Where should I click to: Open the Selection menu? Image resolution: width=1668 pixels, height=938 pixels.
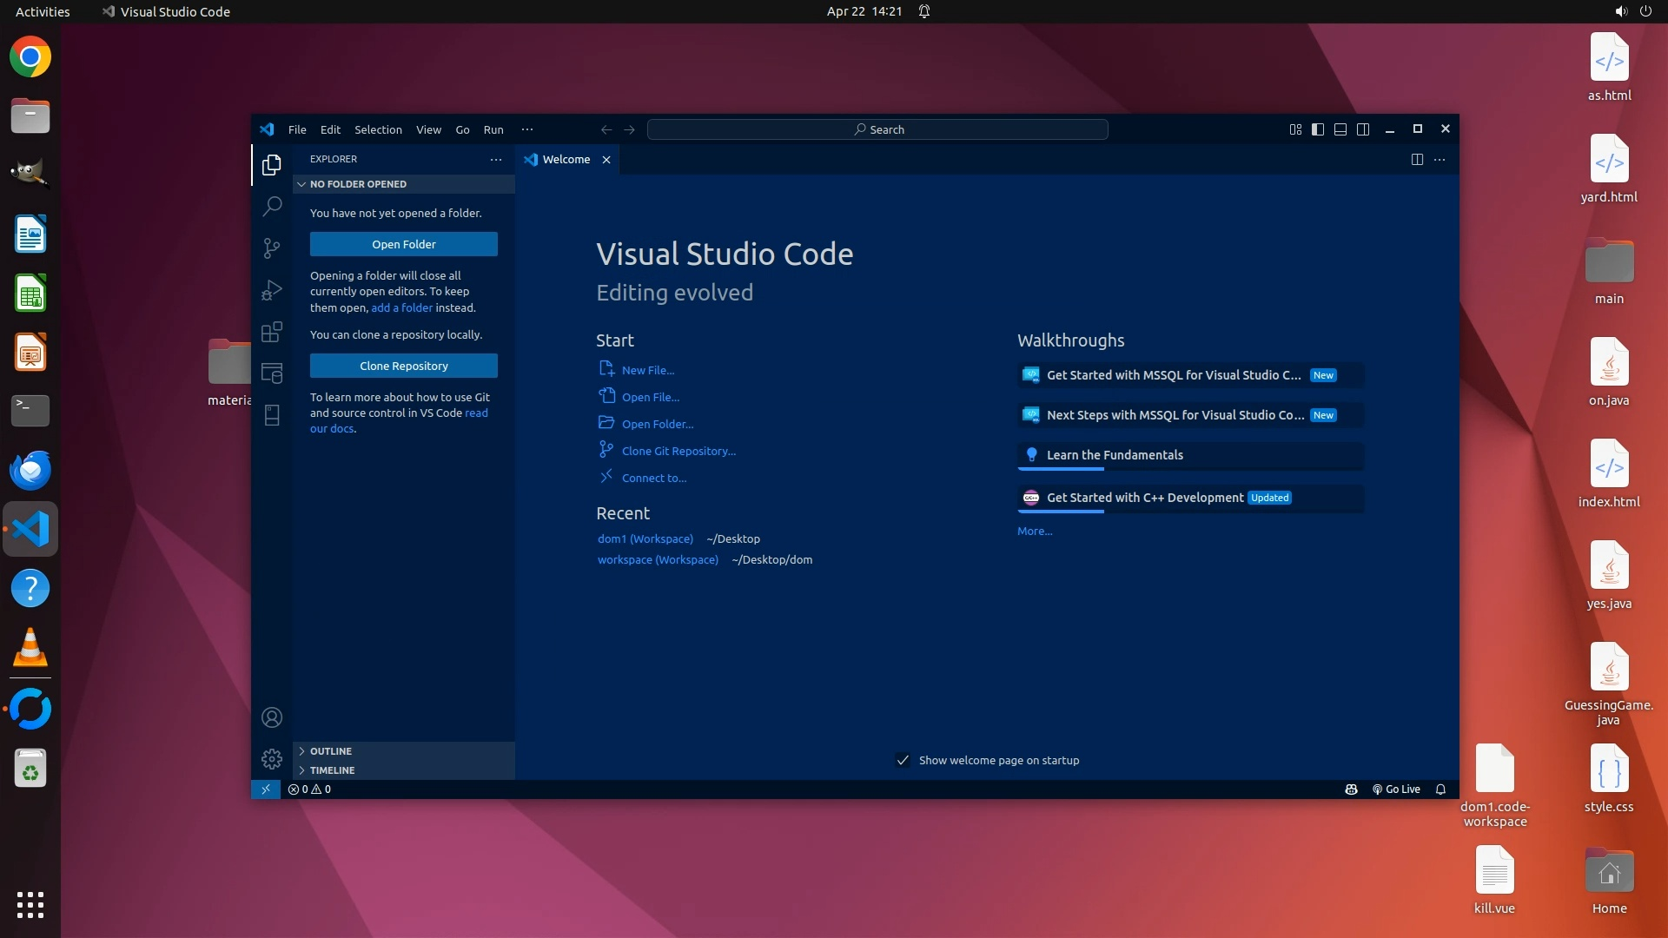378,129
